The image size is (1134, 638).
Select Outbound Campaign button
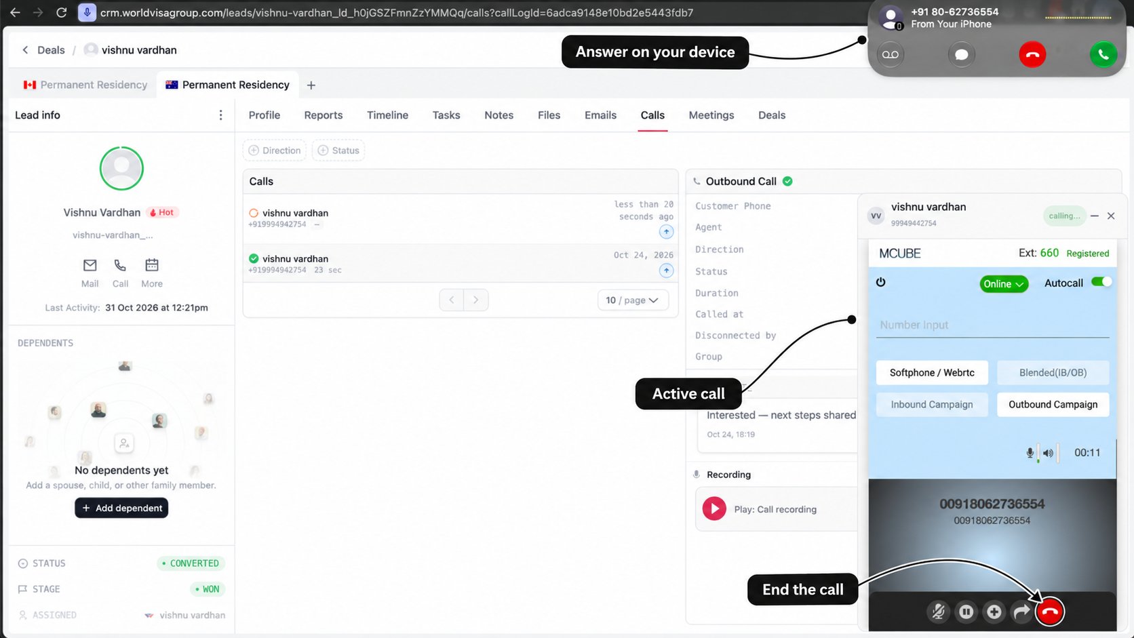click(1053, 404)
